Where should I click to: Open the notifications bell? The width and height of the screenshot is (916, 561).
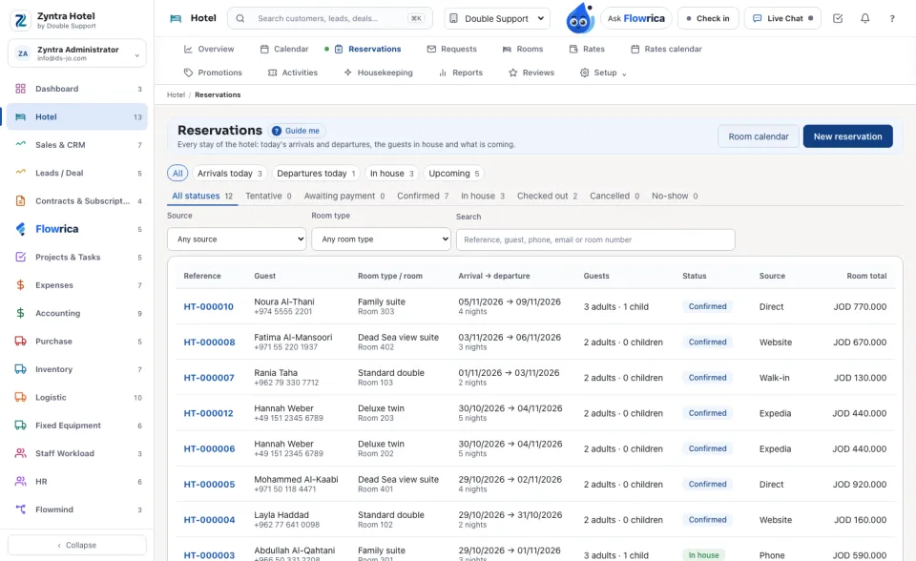point(864,18)
